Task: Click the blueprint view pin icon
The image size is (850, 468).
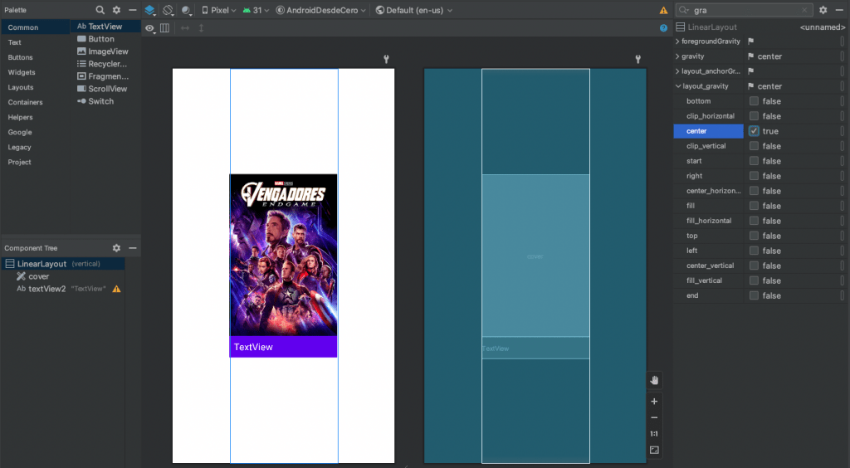Action: (x=638, y=59)
